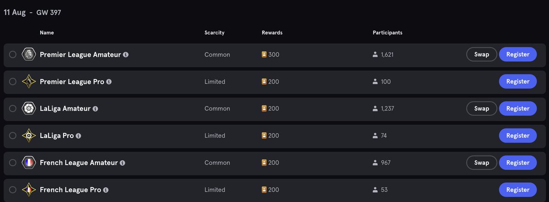This screenshot has height=202, width=549.
Task: Click the Premier League Amateur badge logo
Action: coord(29,54)
